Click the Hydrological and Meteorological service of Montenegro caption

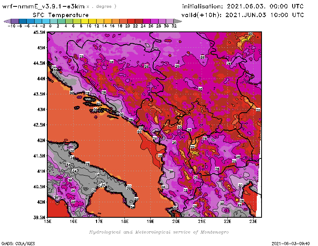[159, 232]
